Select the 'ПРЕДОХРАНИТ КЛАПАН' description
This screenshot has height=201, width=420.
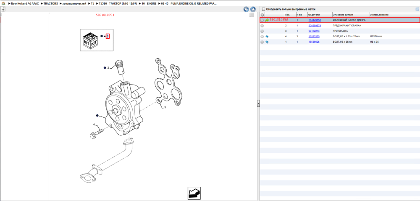click(347, 26)
